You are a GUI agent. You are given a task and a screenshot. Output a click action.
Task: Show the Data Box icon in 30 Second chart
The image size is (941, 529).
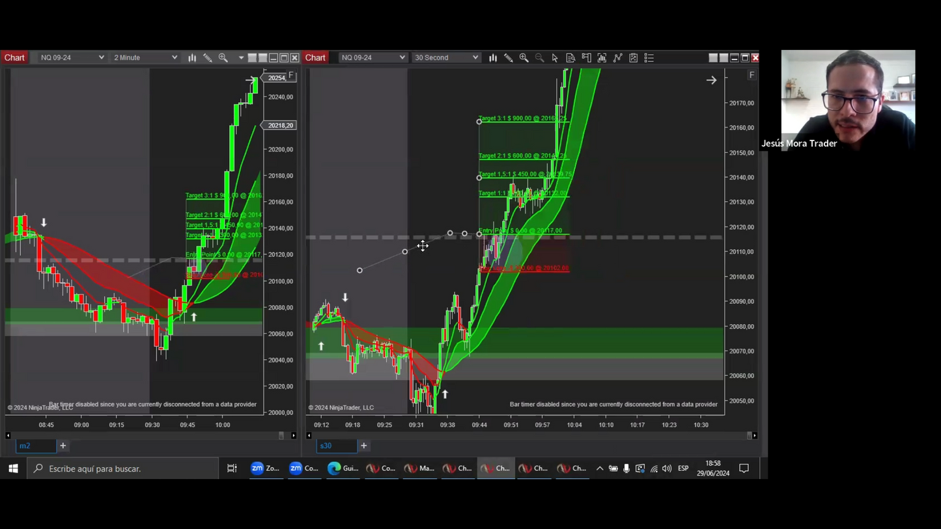(x=570, y=58)
